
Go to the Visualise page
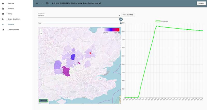coord(11,24)
